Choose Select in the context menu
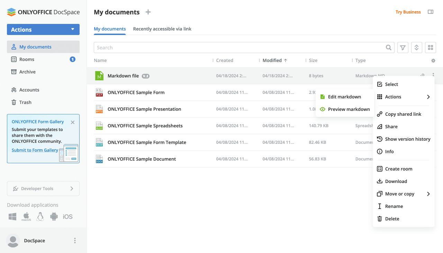443x253 pixels. click(x=404, y=84)
